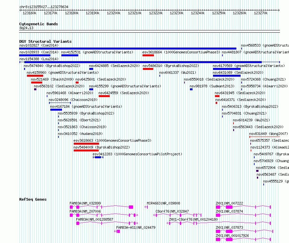Open nsv5958734 (Almarri2020) label
This screenshot has height=243, width=289.
[264, 86]
